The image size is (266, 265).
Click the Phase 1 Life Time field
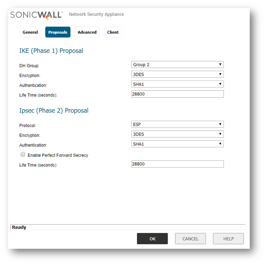click(x=177, y=94)
